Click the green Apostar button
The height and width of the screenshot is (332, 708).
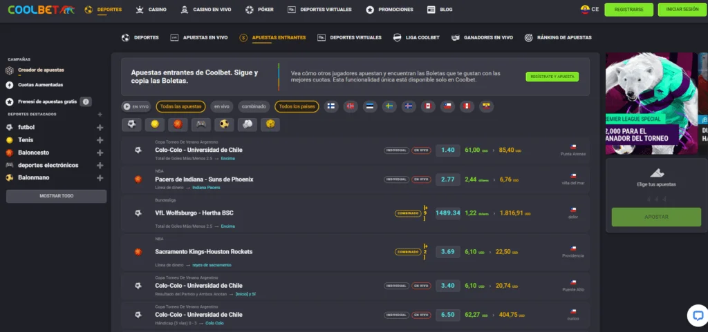coord(656,217)
